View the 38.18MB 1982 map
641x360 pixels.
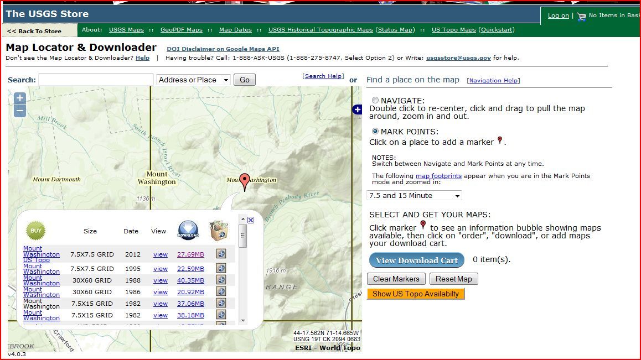161,315
